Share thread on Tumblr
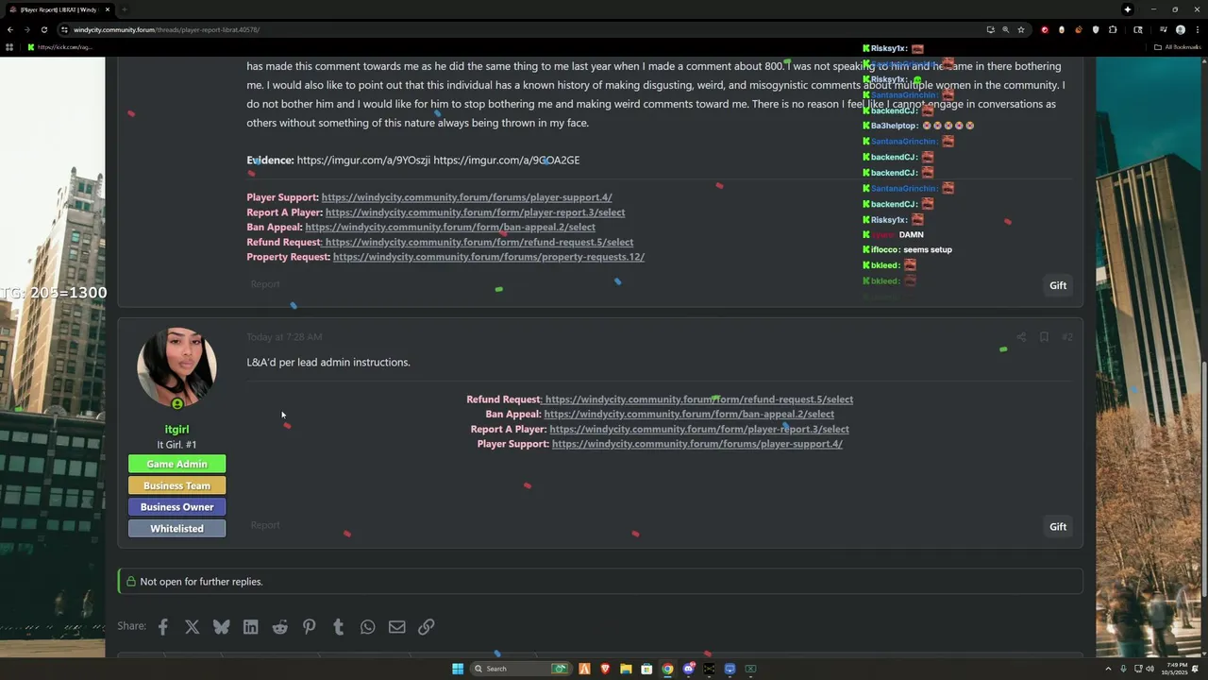This screenshot has width=1208, height=680. pyautogui.click(x=339, y=627)
